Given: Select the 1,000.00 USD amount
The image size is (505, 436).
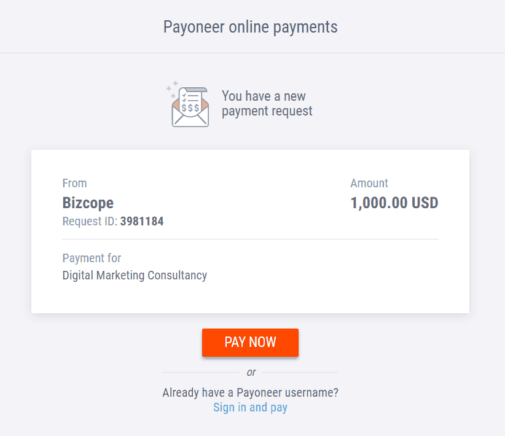Looking at the screenshot, I should [394, 203].
